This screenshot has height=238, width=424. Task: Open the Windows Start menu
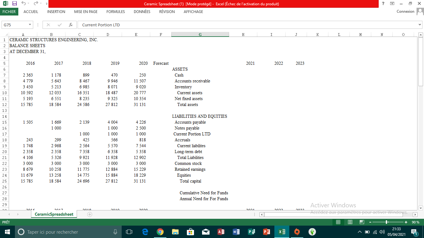(x=7, y=232)
